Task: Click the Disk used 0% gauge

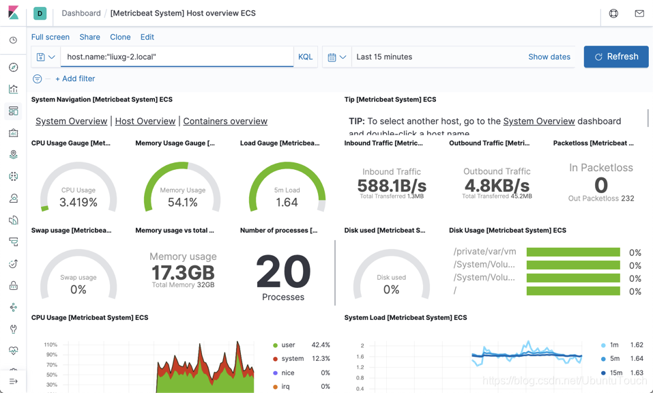Action: pos(392,275)
